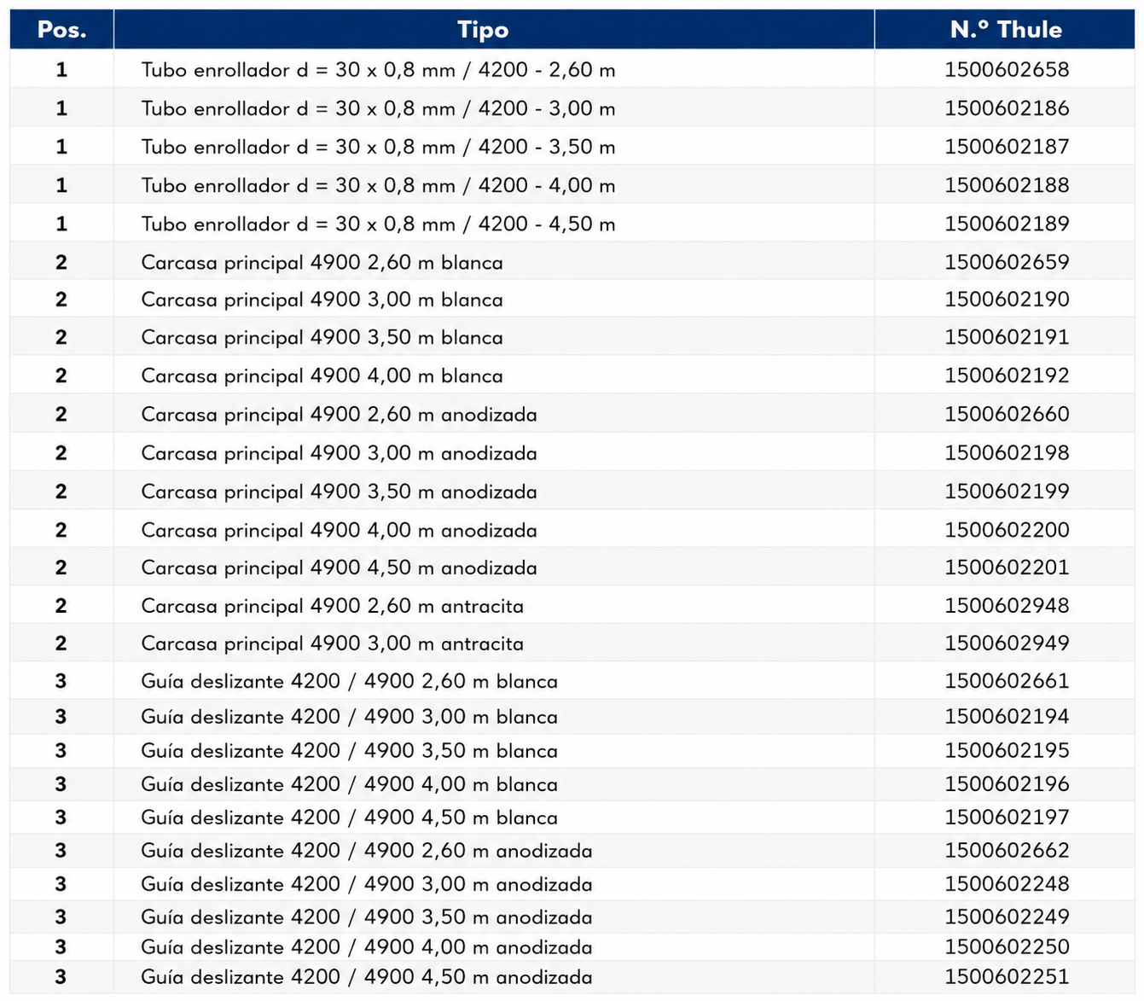This screenshot has width=1144, height=1001.
Task: Select part number 1500602658
Action: click(x=1007, y=69)
